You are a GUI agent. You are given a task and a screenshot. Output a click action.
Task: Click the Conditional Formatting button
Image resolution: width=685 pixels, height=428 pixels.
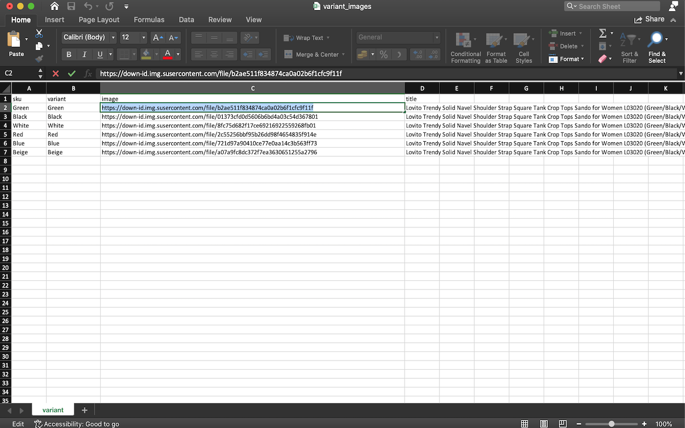coord(465,48)
